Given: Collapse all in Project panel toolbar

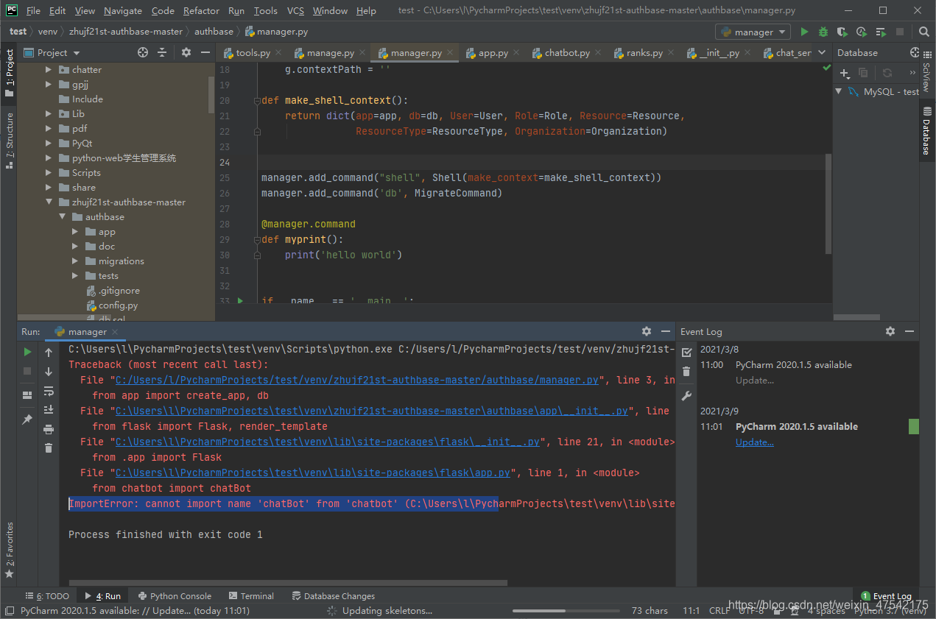Looking at the screenshot, I should click(x=163, y=52).
